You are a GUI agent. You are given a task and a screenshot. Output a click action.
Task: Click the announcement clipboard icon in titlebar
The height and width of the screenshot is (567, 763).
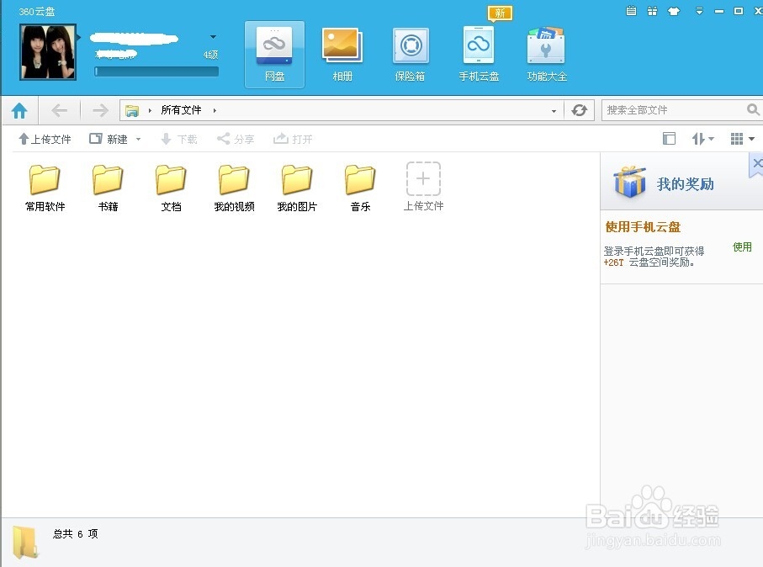(631, 10)
